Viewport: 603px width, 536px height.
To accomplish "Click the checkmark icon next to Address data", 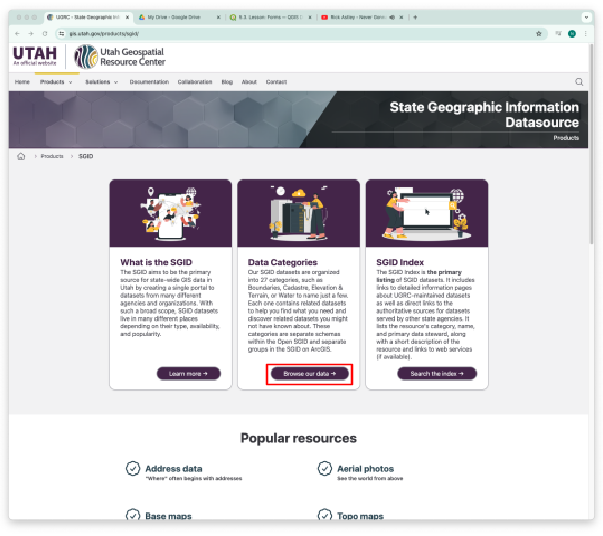I will click(133, 468).
